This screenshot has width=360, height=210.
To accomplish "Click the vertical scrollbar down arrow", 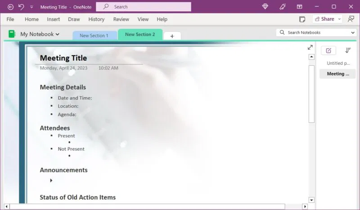I will [x=311, y=200].
